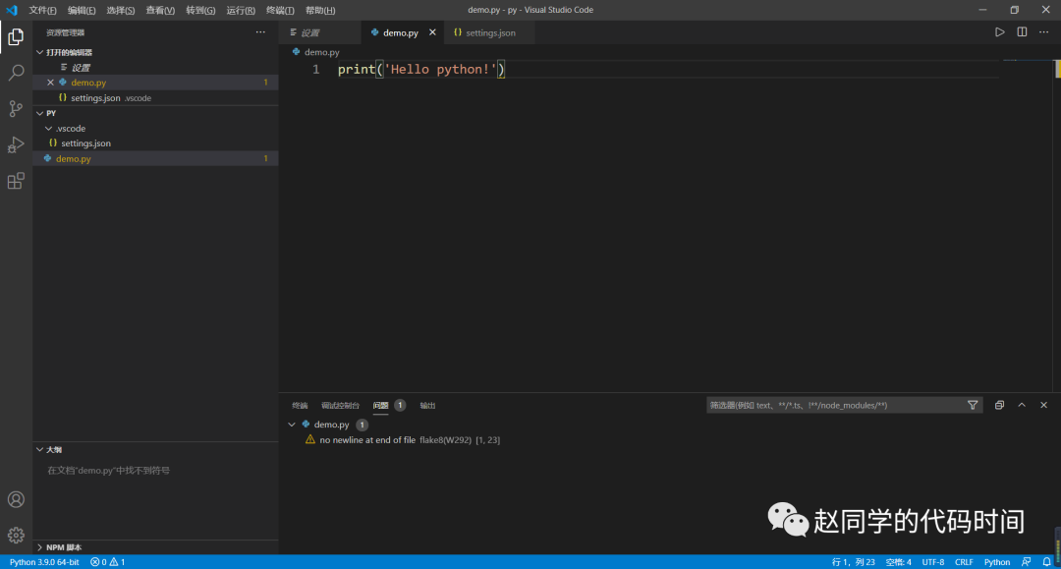Screen dimensions: 1061x569
Task: Open the Accounts menu icon
Action: pyautogui.click(x=16, y=499)
